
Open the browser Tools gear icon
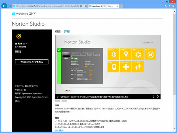click(x=173, y=6)
